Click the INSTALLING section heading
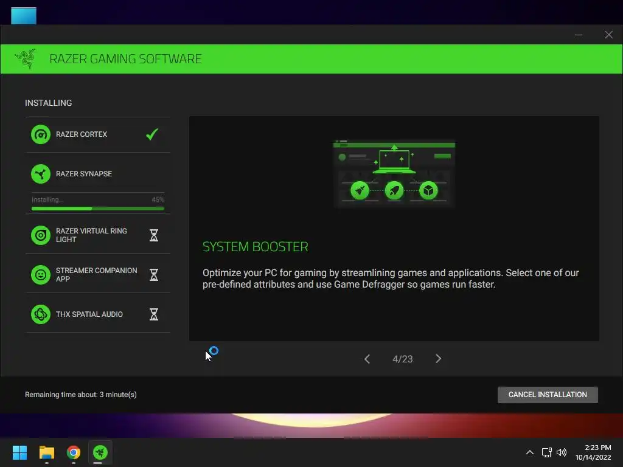The height and width of the screenshot is (467, 623). click(49, 103)
